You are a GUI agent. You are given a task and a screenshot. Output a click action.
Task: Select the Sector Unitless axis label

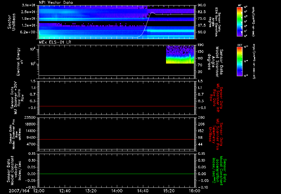pos(11,21)
